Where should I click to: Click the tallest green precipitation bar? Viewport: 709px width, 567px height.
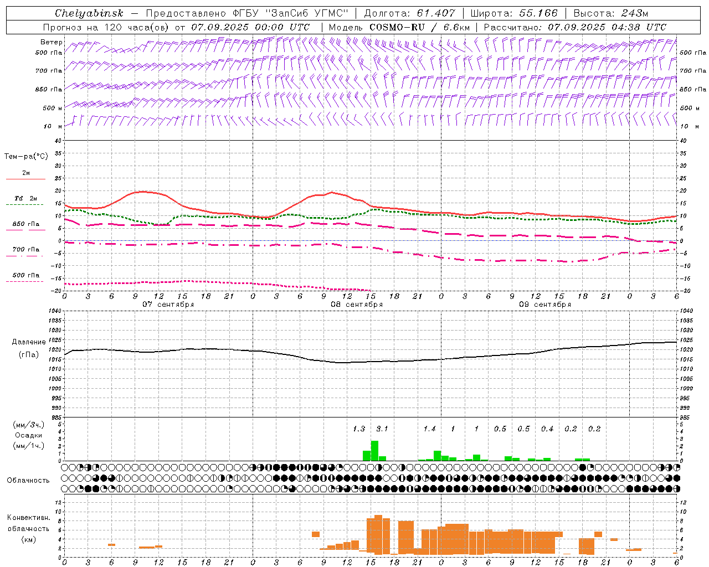click(374, 451)
